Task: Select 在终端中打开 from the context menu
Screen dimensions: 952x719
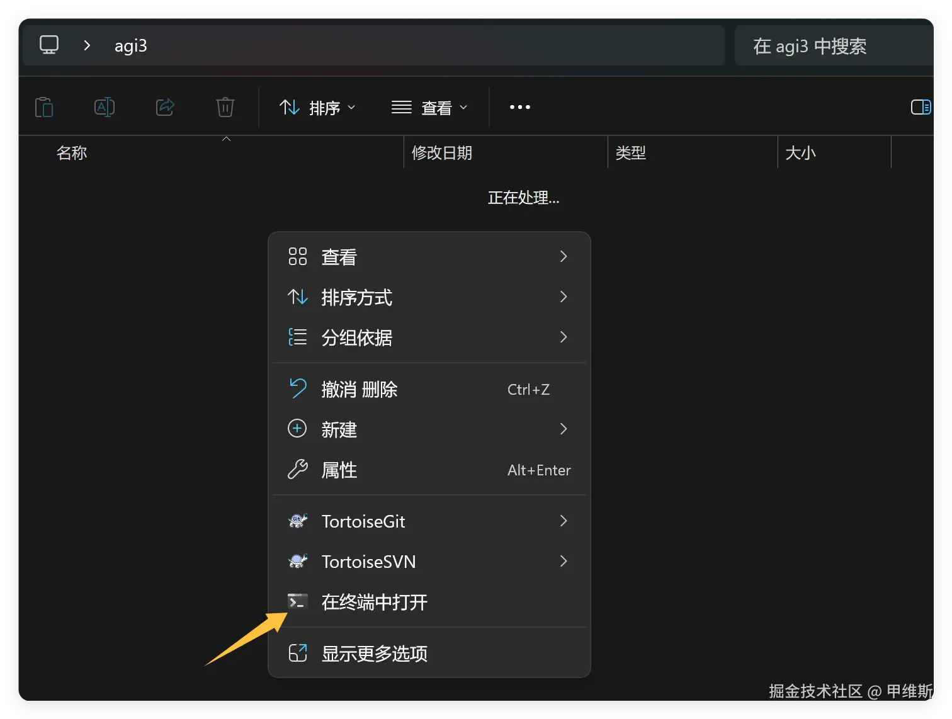Action: (429, 602)
